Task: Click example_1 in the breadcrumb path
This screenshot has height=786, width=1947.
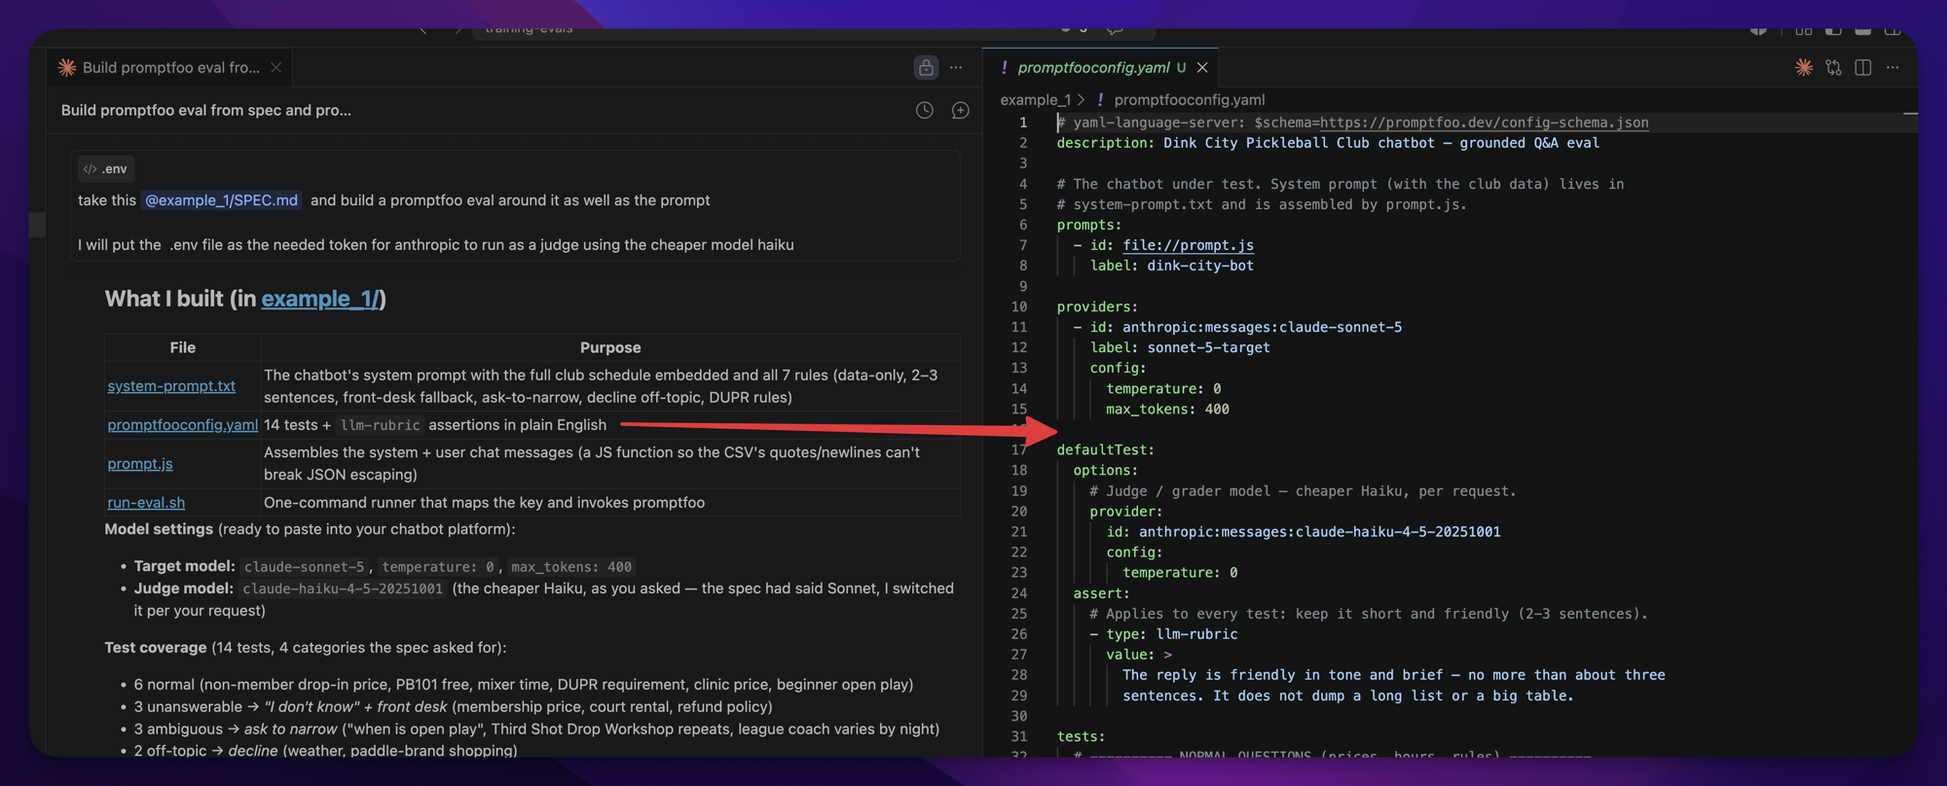Action: click(x=1035, y=99)
